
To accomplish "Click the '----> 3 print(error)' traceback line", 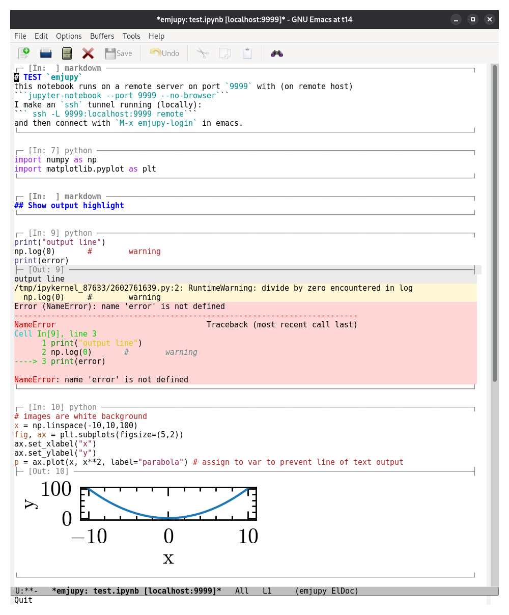I will pyautogui.click(x=60, y=361).
